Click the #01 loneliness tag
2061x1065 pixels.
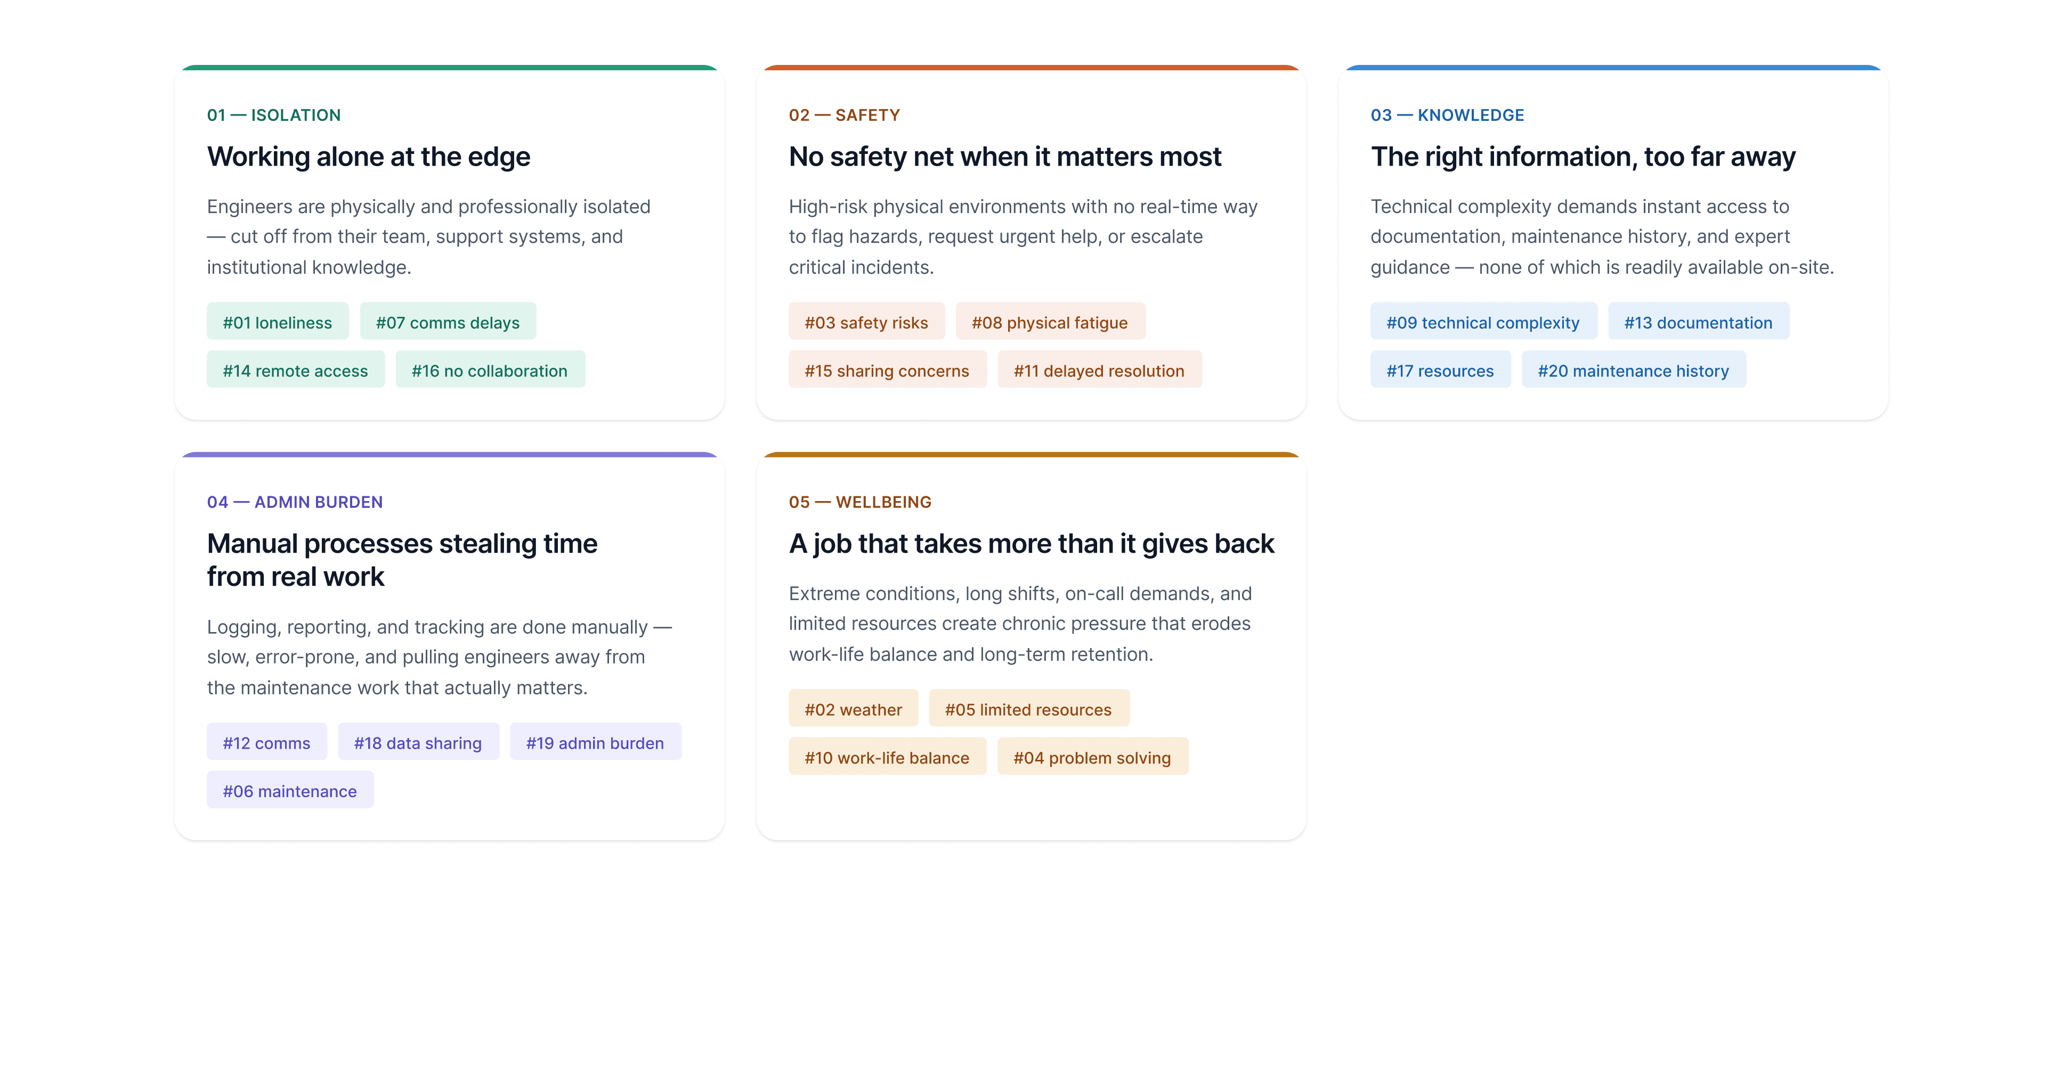coord(277,322)
